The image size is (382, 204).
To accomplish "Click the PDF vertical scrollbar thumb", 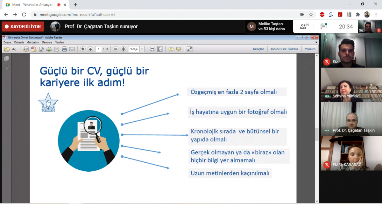I will coord(316,134).
